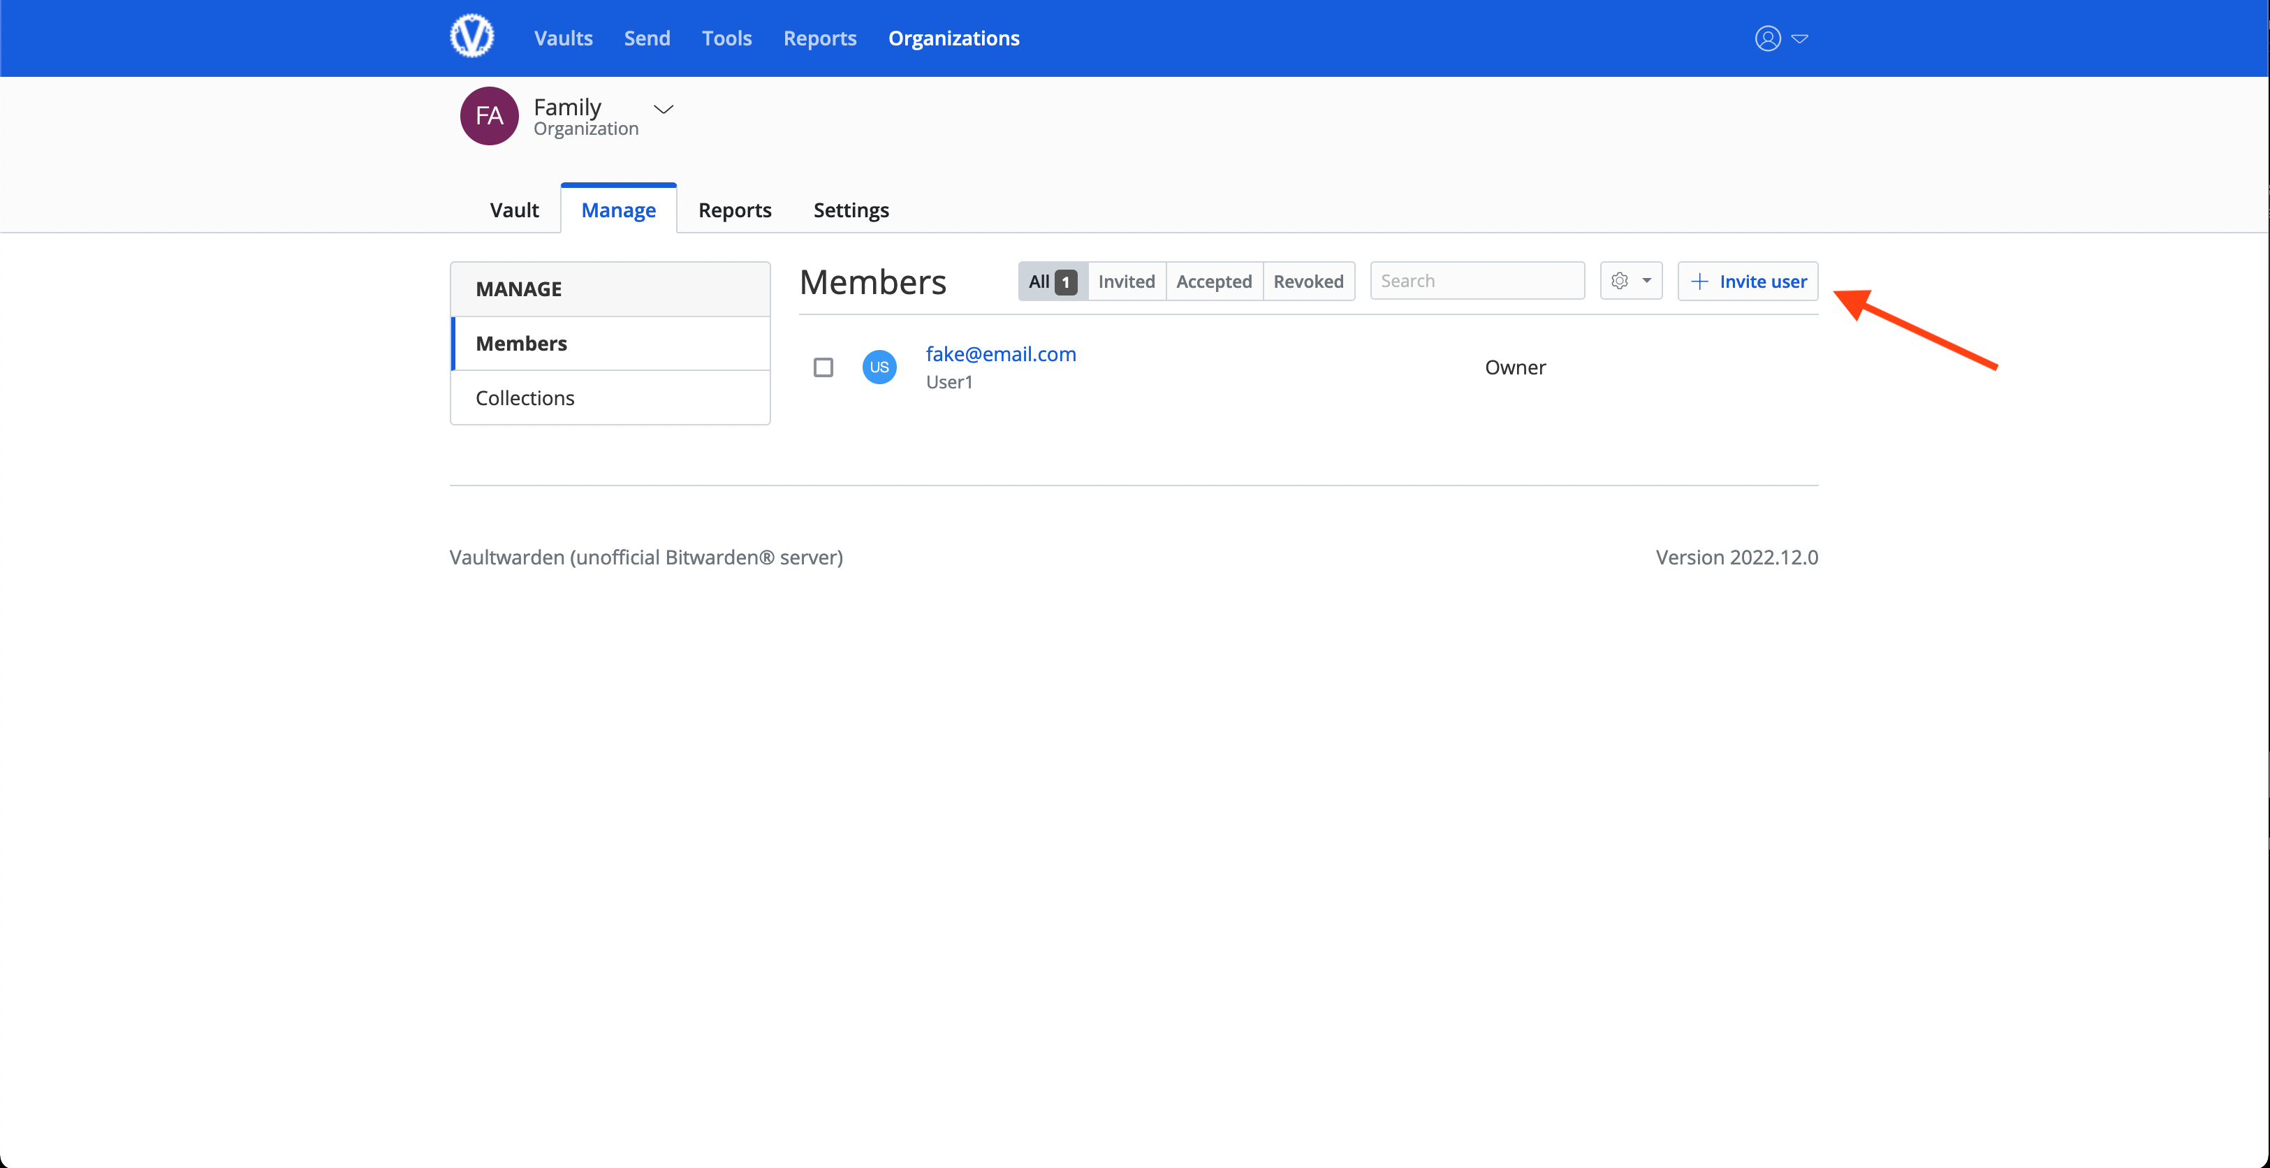The width and height of the screenshot is (2270, 1168).
Task: Select Collections in the Manage sidebar
Action: 525,397
